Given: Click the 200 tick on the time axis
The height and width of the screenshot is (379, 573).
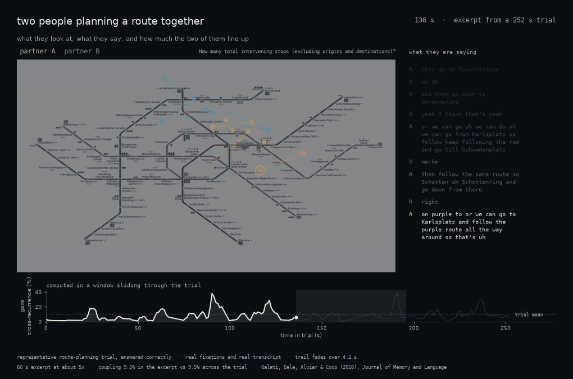Looking at the screenshot, I should pos(413,328).
